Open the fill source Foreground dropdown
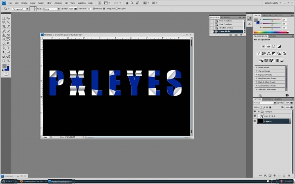 (x=20, y=9)
